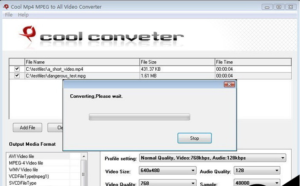Close the Converting dialog with red X
Screen dimensions: 300x186
pyautogui.click(x=229, y=84)
